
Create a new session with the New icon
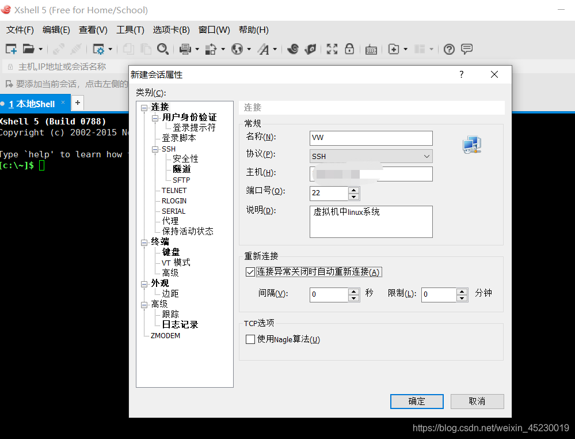click(10, 49)
